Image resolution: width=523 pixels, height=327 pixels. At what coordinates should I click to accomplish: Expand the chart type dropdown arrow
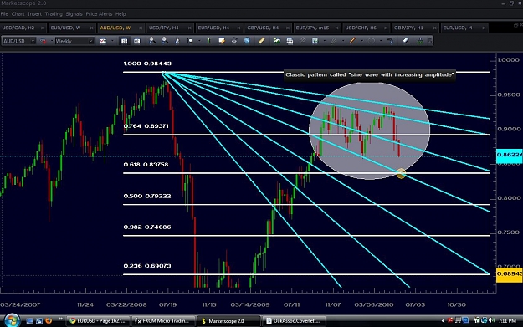click(x=112, y=41)
